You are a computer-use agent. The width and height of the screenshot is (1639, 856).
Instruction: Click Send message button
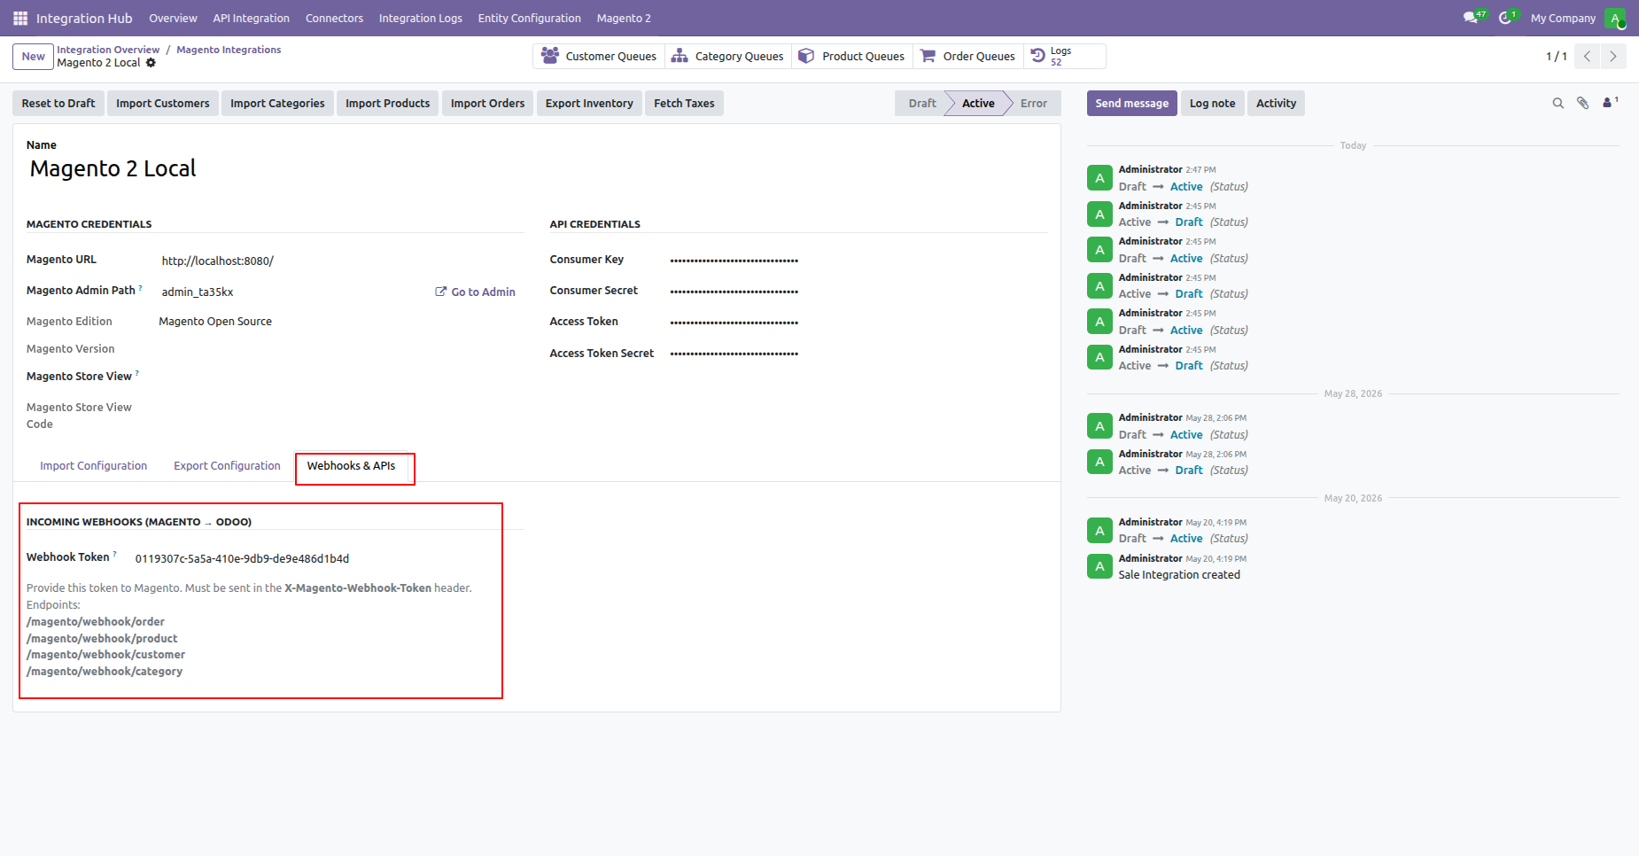pos(1131,104)
